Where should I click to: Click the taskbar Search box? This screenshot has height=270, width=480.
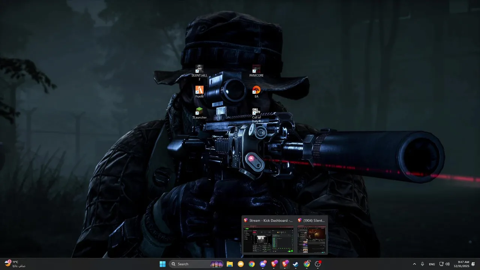point(196,264)
